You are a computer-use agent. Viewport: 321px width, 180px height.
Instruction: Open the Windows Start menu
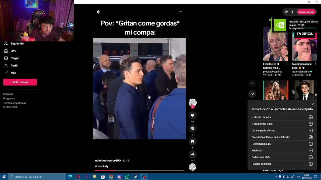tap(4, 177)
